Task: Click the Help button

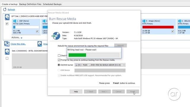Action: pos(76,92)
